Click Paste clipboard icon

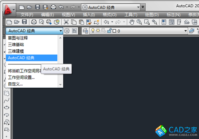click(81, 22)
